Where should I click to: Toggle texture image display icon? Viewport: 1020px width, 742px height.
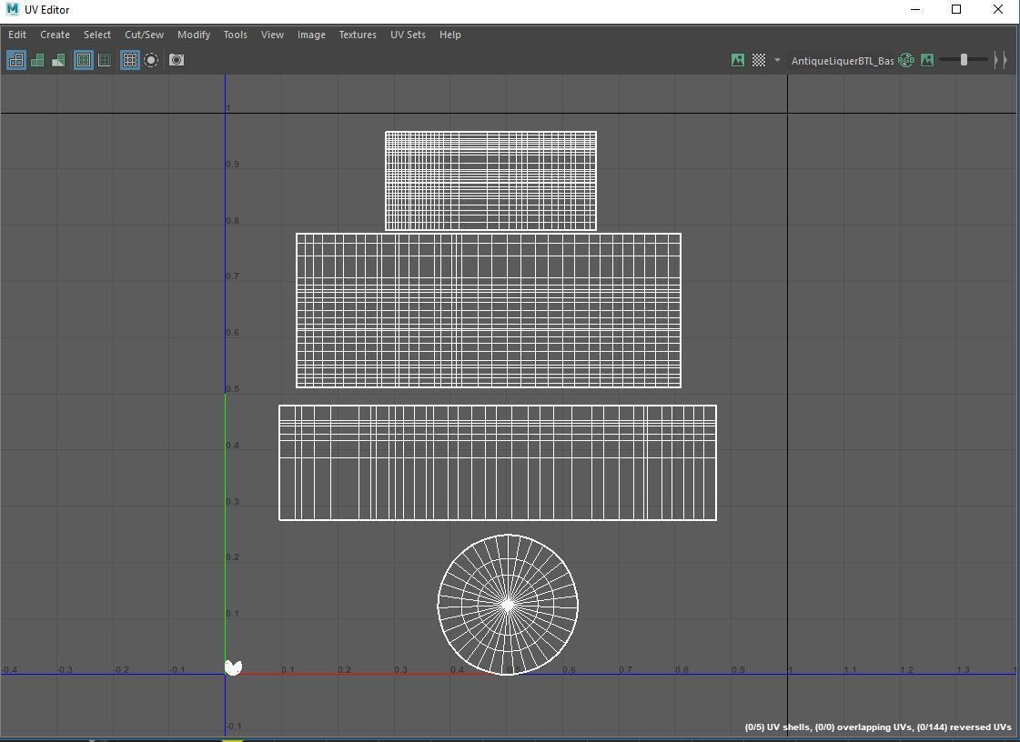pos(738,61)
